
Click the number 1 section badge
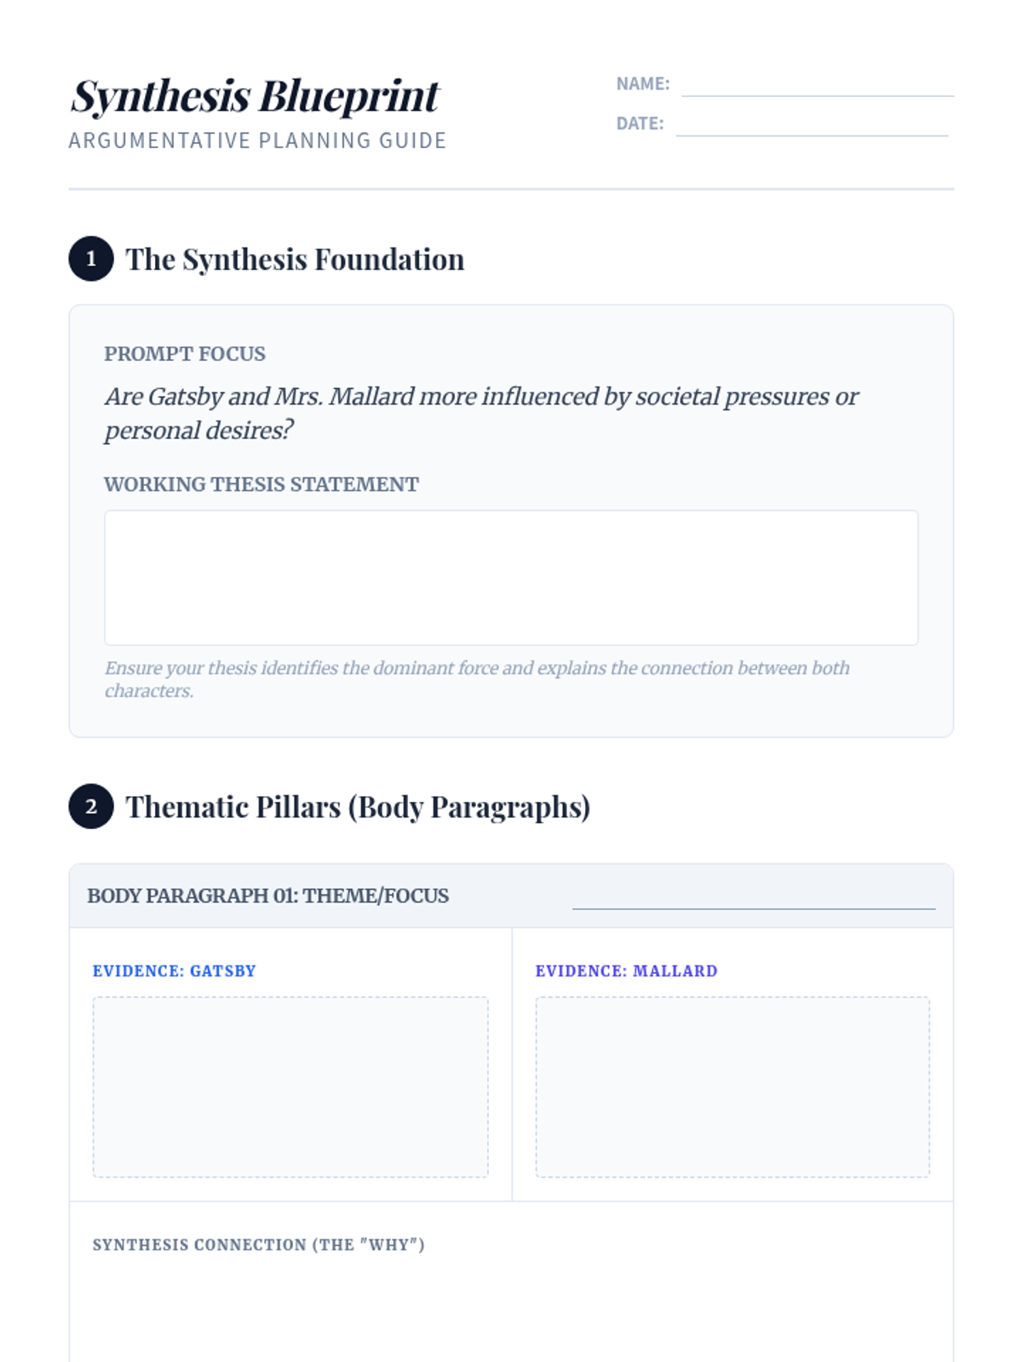(91, 259)
